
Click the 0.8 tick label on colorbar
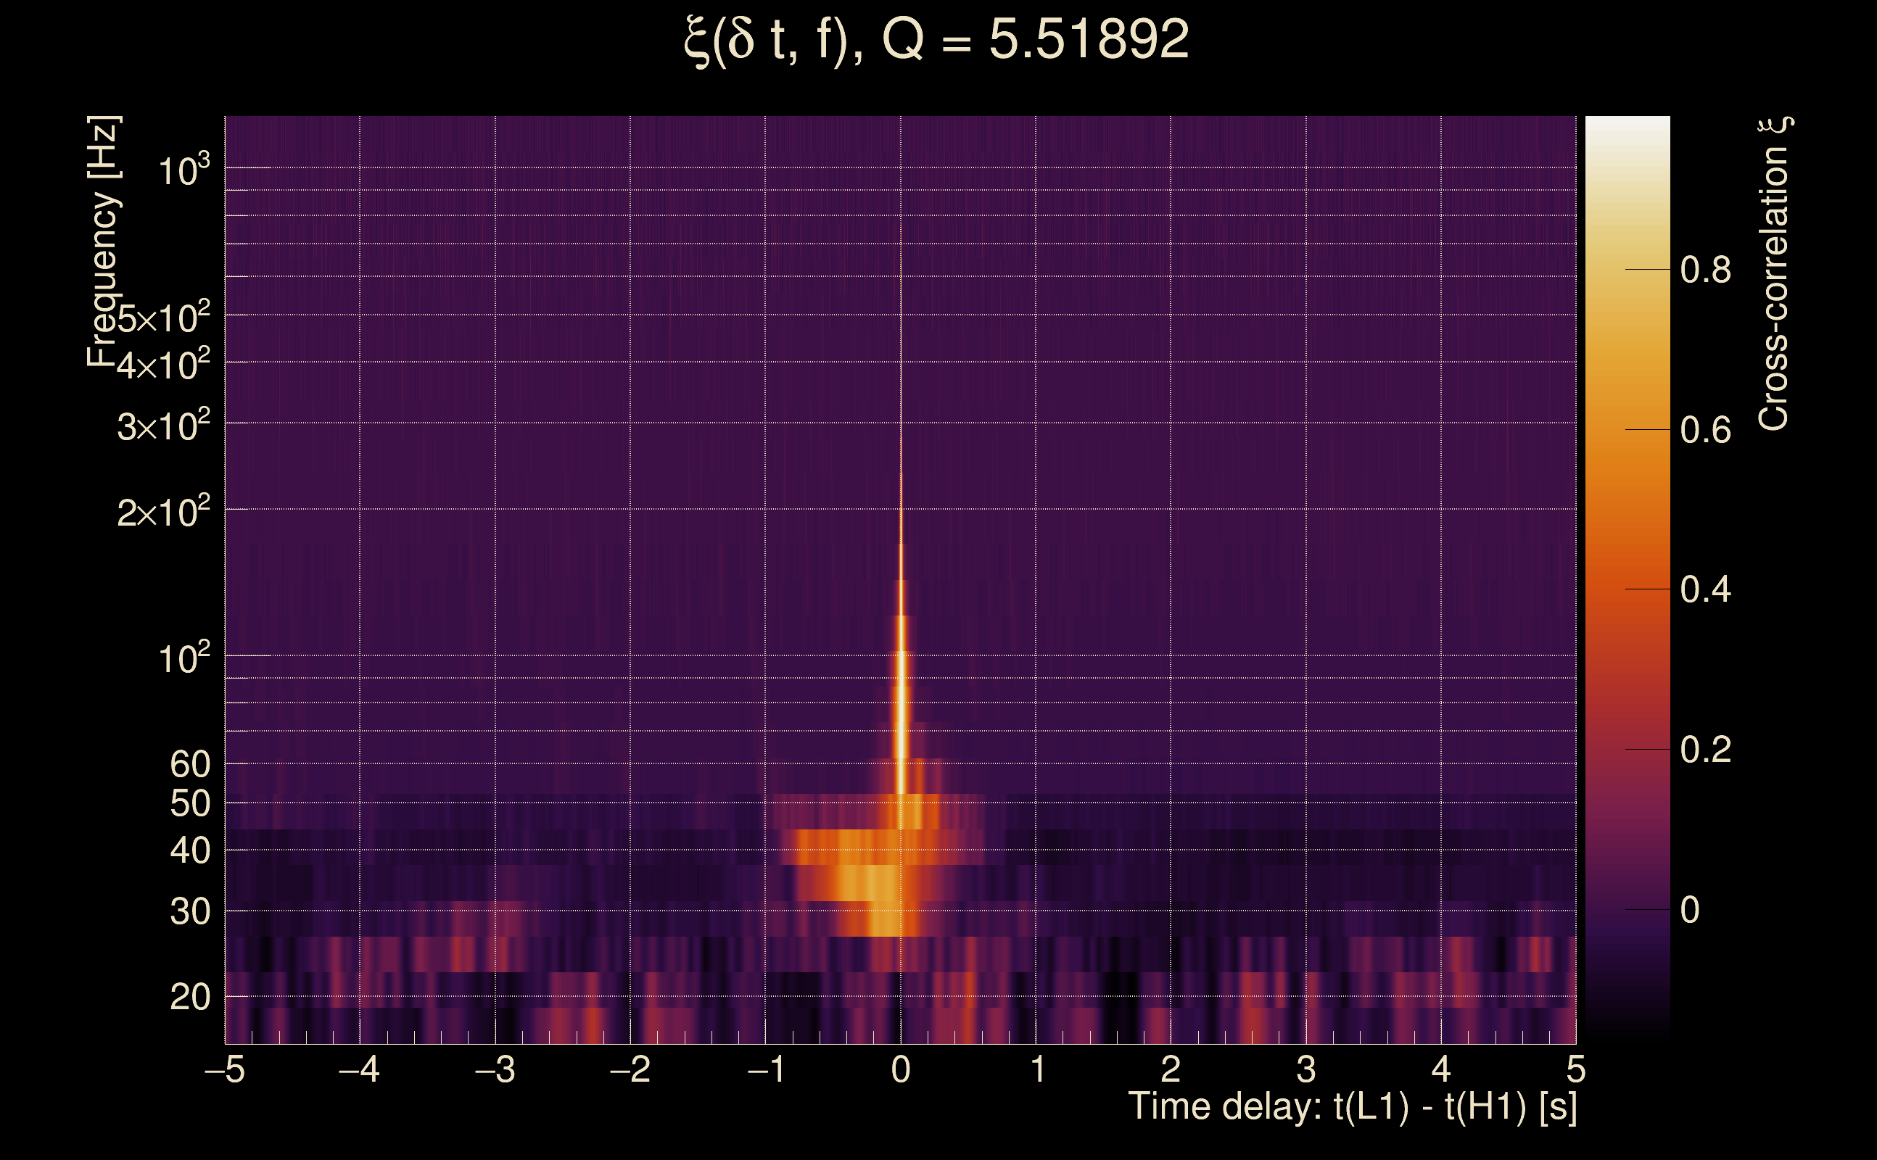click(x=1705, y=270)
